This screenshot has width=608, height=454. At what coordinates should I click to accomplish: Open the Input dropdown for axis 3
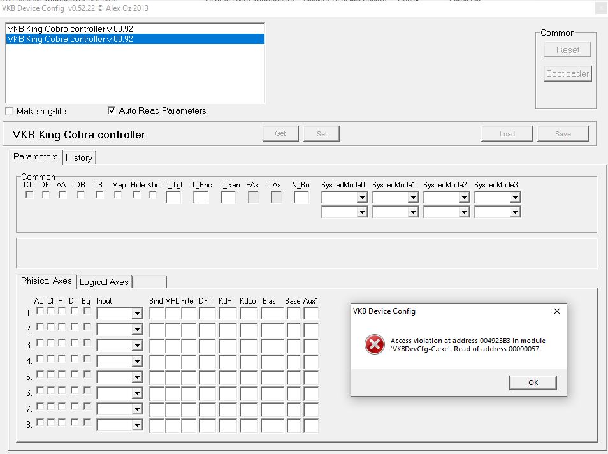pos(137,346)
